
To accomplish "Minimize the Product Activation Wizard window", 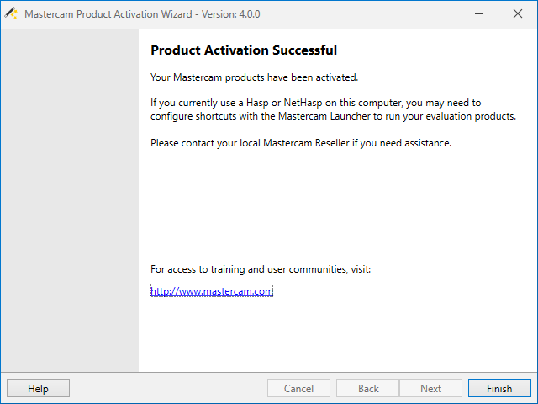I will coord(478,13).
